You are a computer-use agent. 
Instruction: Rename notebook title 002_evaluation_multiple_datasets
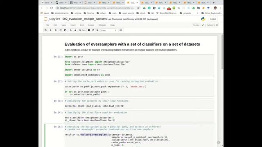[85, 19]
